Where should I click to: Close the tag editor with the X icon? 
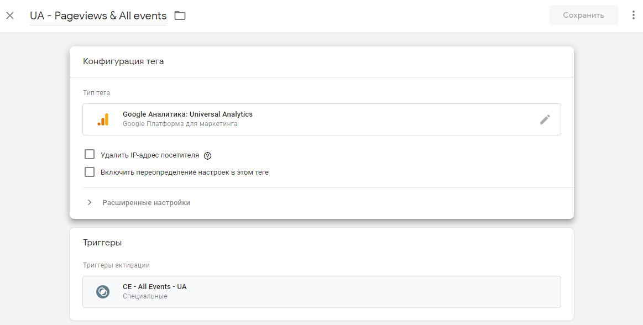click(x=10, y=15)
